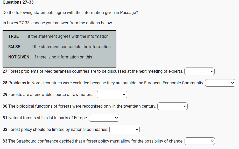This screenshot has width=239, height=149.
Task: Select the dropdown for question 30
Action: (x=172, y=106)
